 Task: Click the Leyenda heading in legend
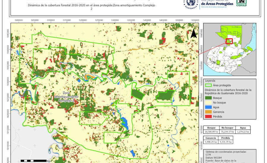pos(210,80)
